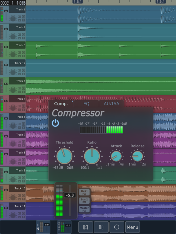Image resolution: width=176 pixels, height=234 pixels.
Task: Click Track 7 pan knob
Action: tap(13, 144)
